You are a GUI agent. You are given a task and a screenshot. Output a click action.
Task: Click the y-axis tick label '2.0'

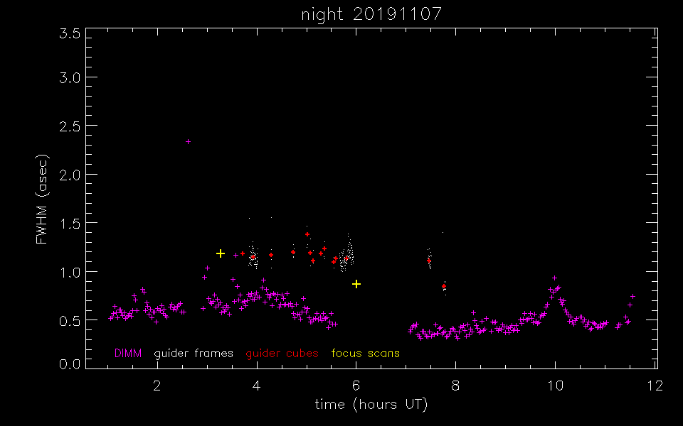[70, 175]
